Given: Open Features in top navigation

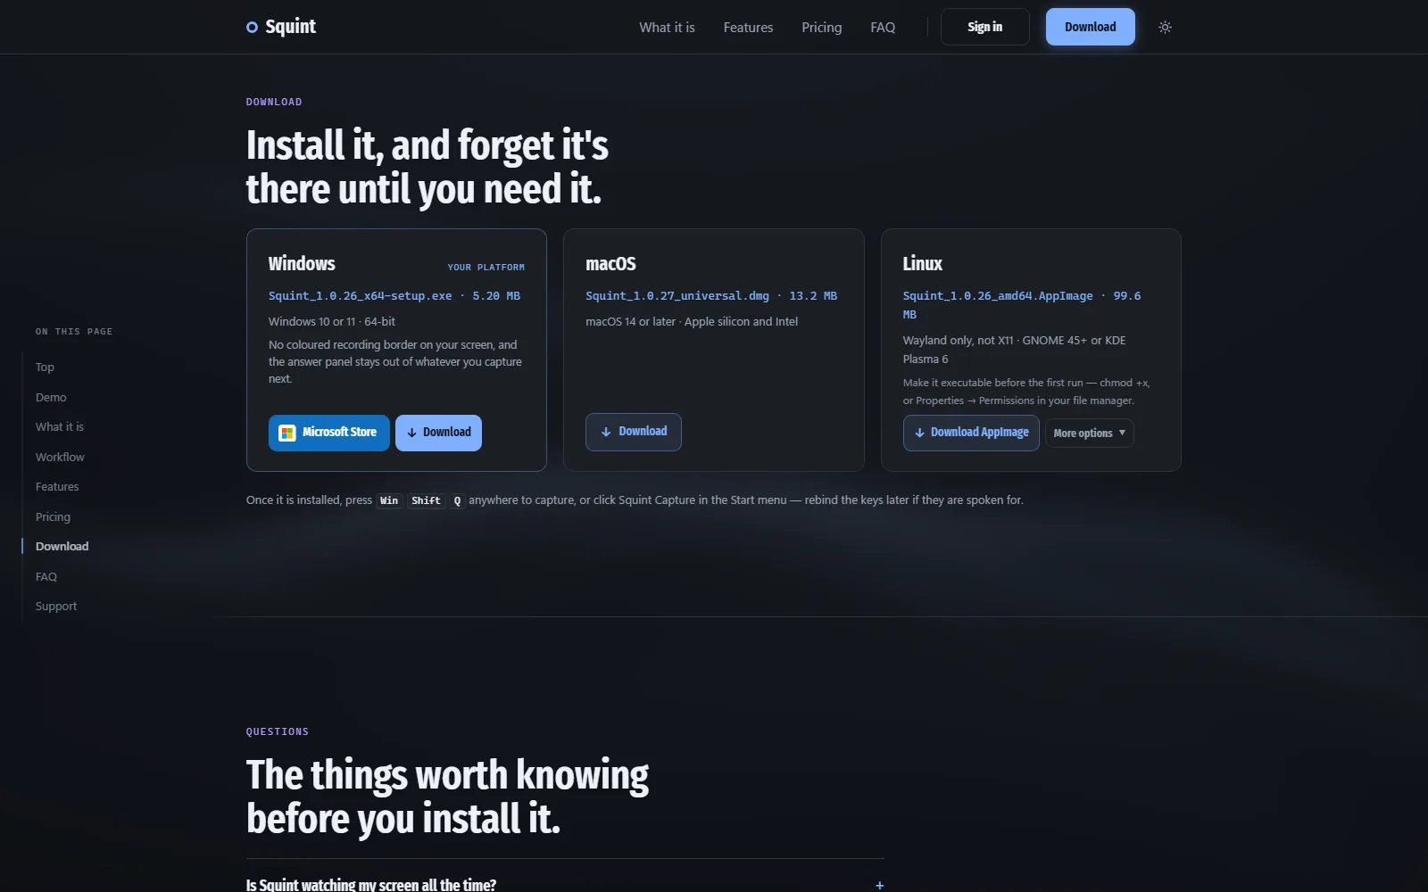Looking at the screenshot, I should (748, 28).
